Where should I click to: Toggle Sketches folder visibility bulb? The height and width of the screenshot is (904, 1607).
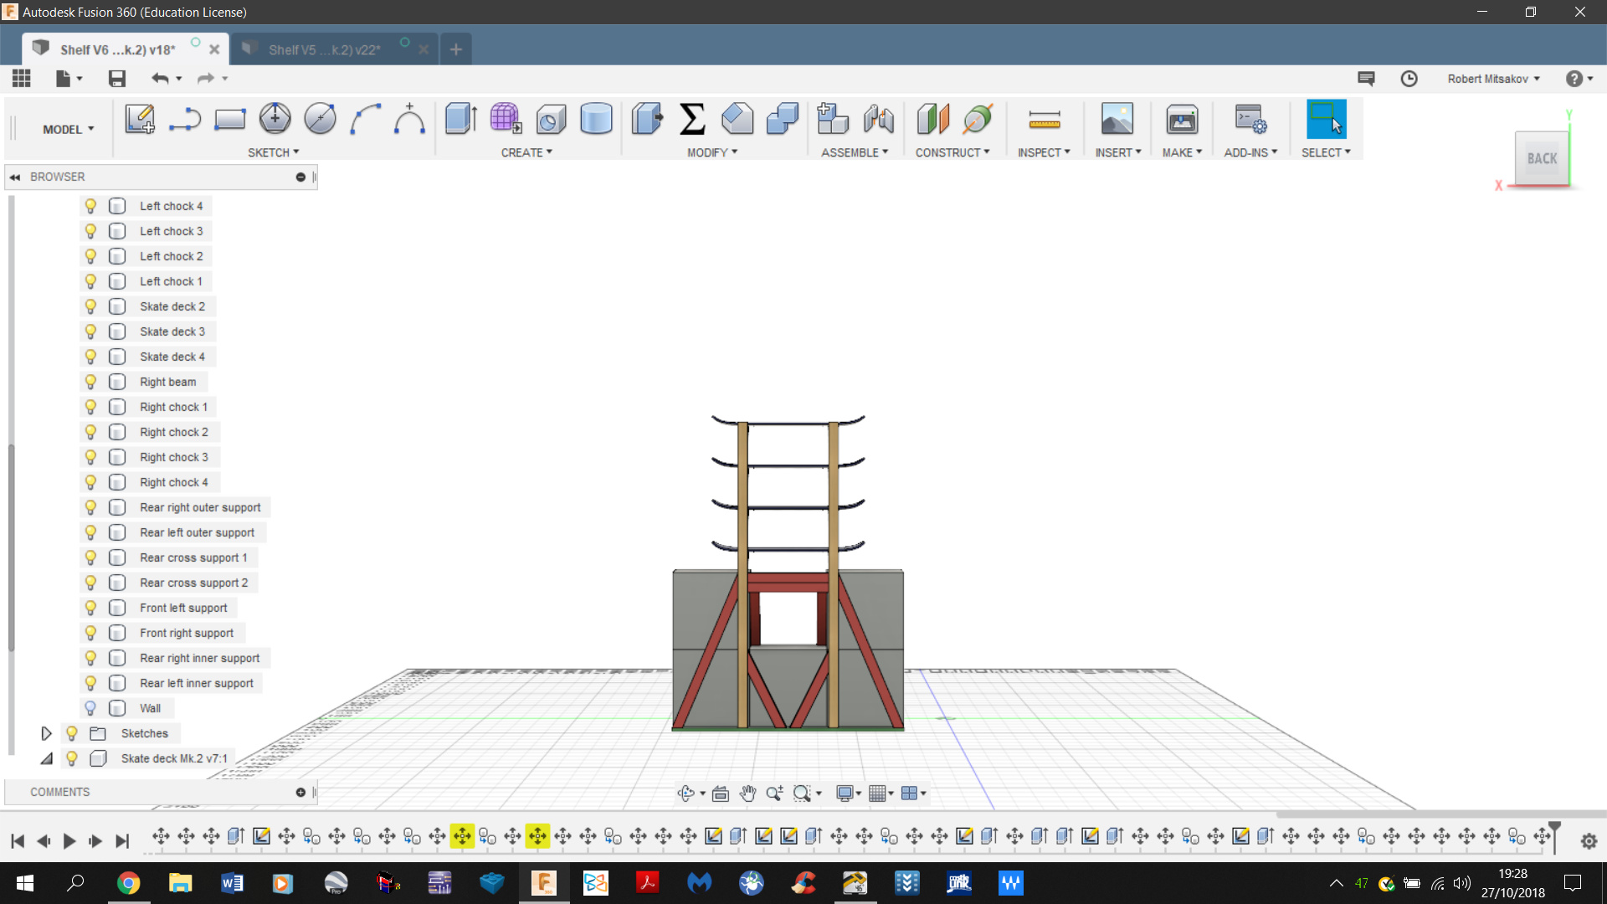click(72, 733)
